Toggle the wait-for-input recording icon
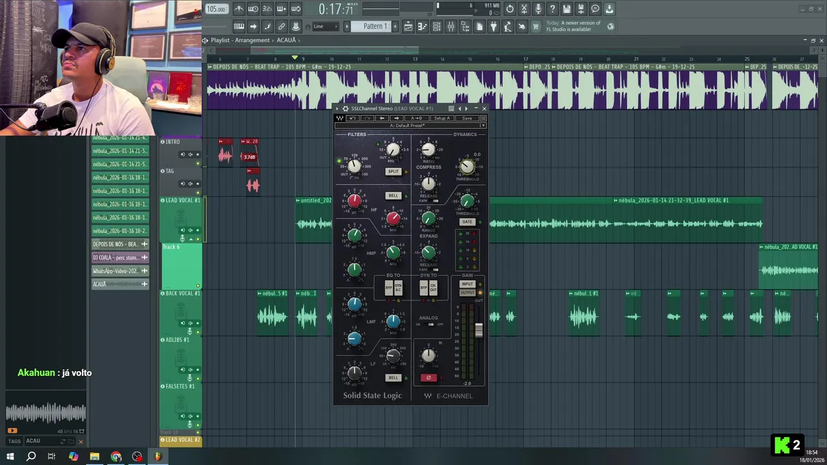 point(253,9)
